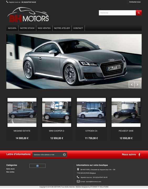This screenshot has width=148, height=189.
Task: Click the footer Appelez-nous phone text
Action: click(x=94, y=177)
